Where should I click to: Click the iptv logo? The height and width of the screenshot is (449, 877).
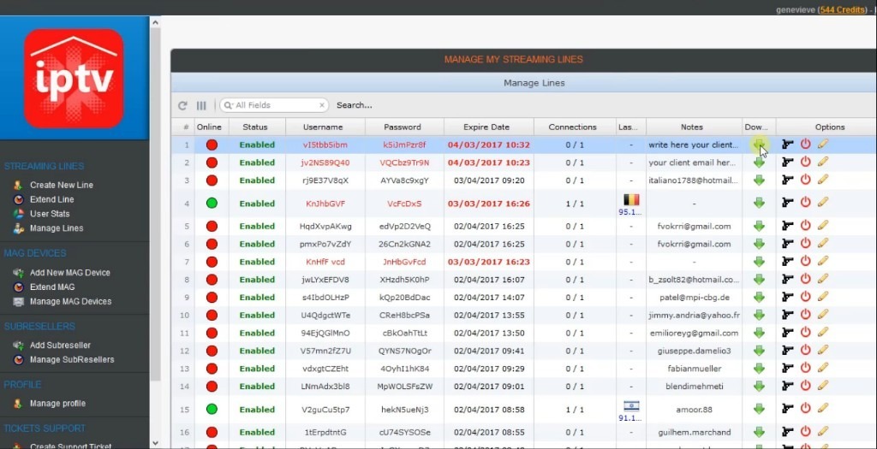(74, 78)
